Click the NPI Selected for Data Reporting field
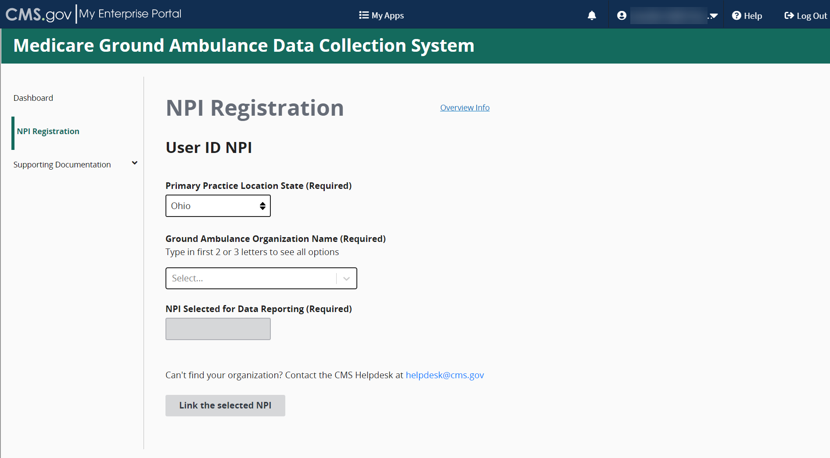Screen dimensions: 830x458 [218, 329]
